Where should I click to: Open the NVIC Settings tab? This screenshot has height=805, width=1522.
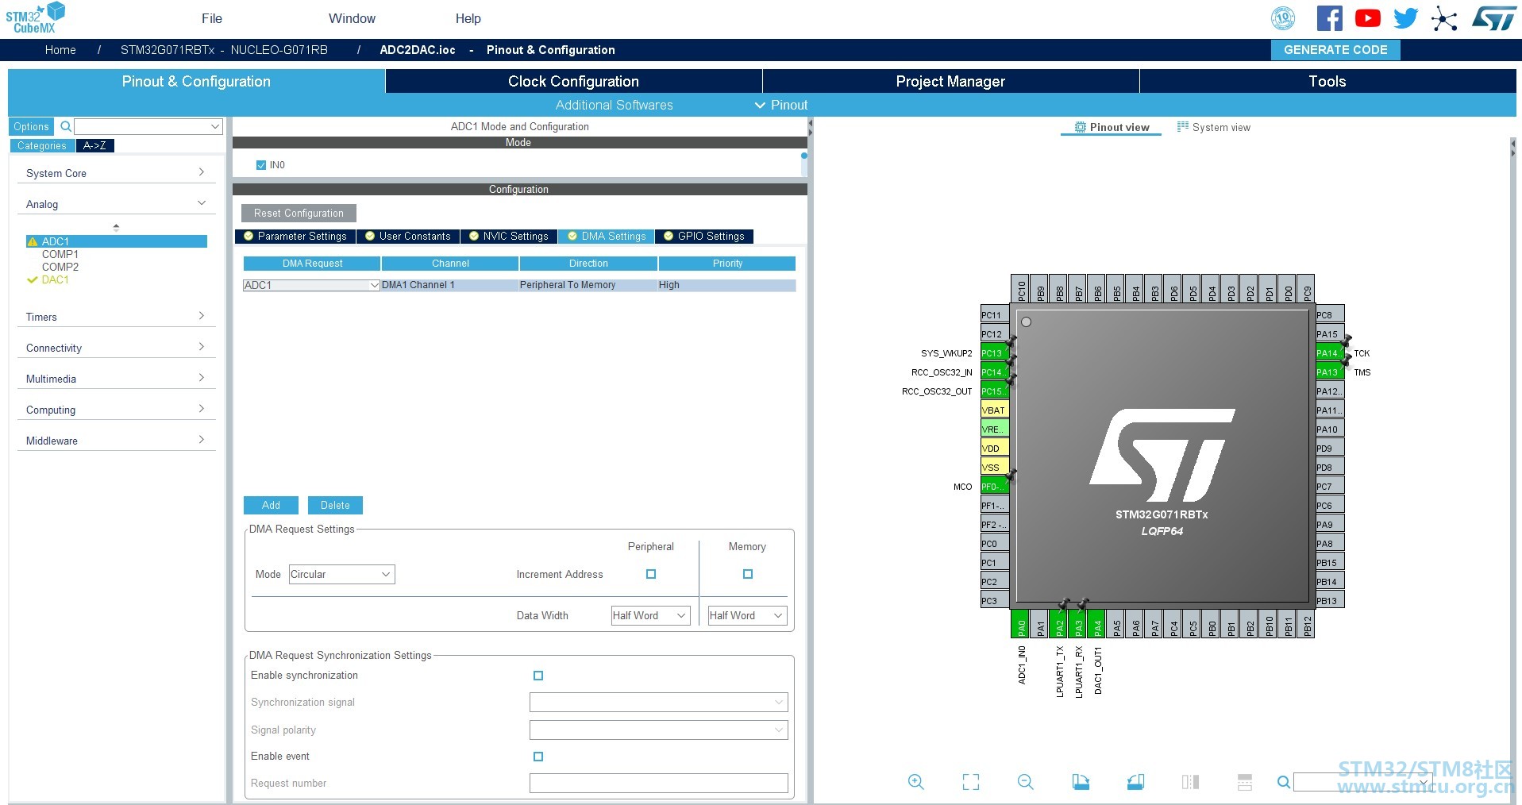point(508,236)
